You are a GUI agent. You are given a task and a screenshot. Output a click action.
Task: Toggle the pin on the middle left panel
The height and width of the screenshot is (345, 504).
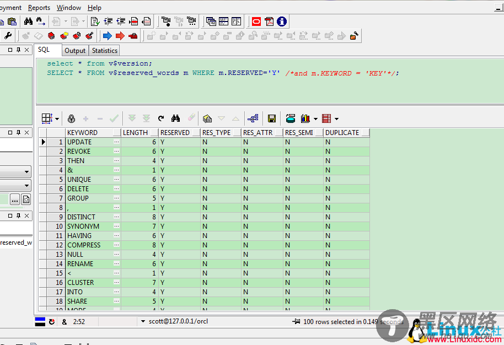coord(18,133)
